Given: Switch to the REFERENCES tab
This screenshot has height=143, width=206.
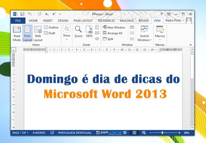Looking at the screenshot, I should click(106, 21).
